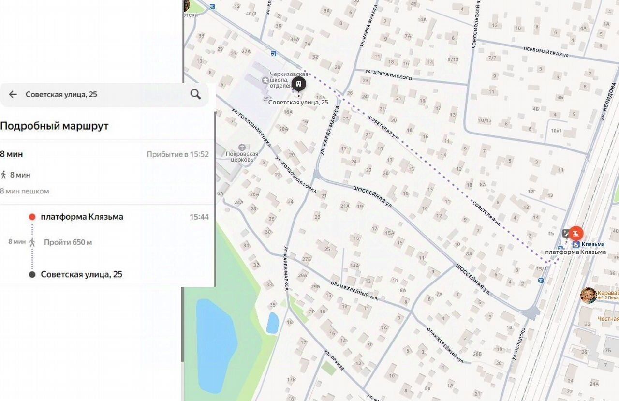The image size is (619, 401).
Task: Click house number 7/7 on the map
Action: 492,58
